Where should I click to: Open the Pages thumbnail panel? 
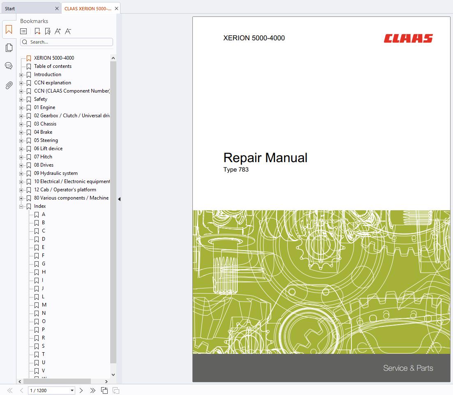click(x=9, y=48)
